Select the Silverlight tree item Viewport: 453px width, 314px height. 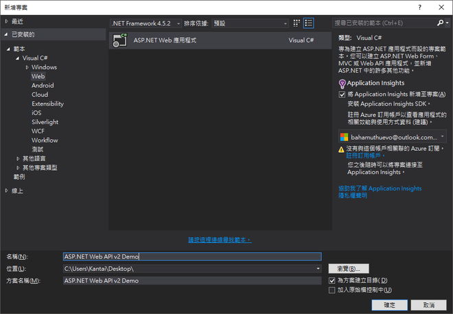[45, 122]
